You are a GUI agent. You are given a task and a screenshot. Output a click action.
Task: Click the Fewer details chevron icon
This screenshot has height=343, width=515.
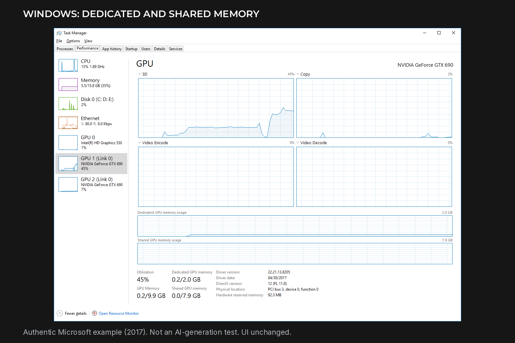(60, 313)
